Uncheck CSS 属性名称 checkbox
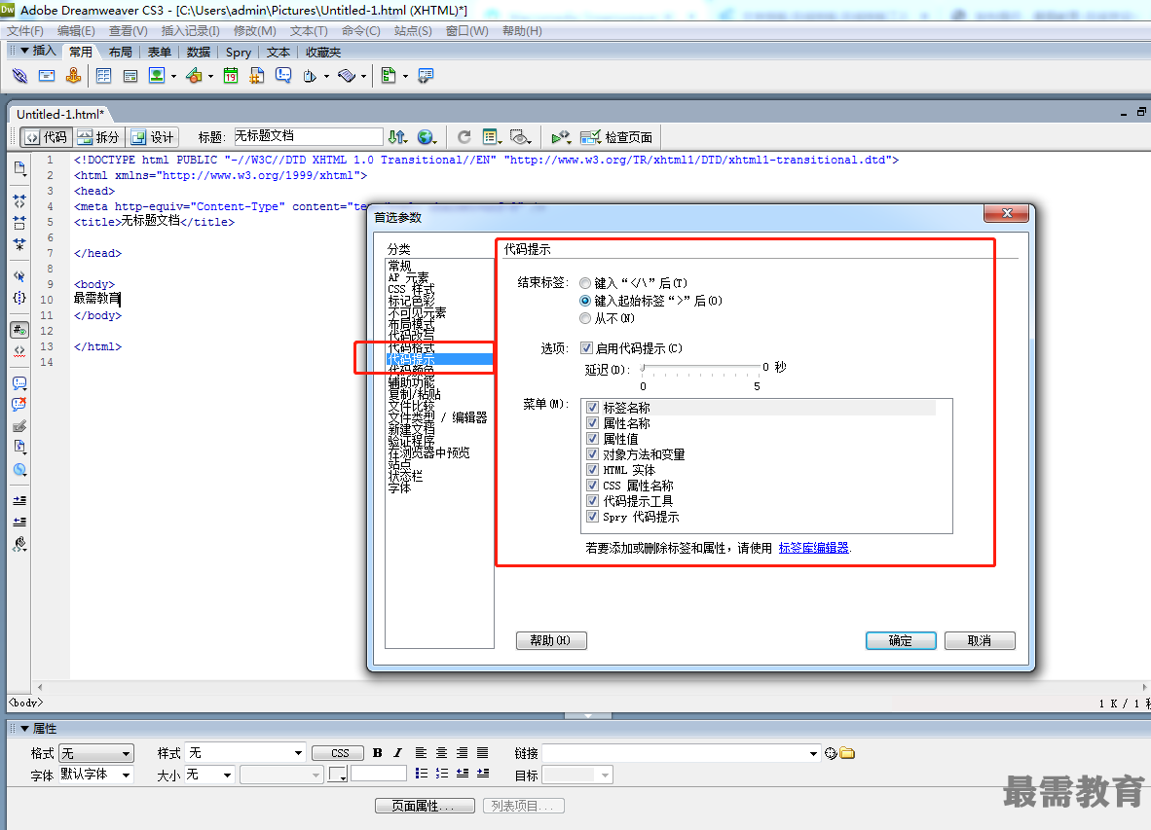The height and width of the screenshot is (830, 1151). (x=592, y=485)
